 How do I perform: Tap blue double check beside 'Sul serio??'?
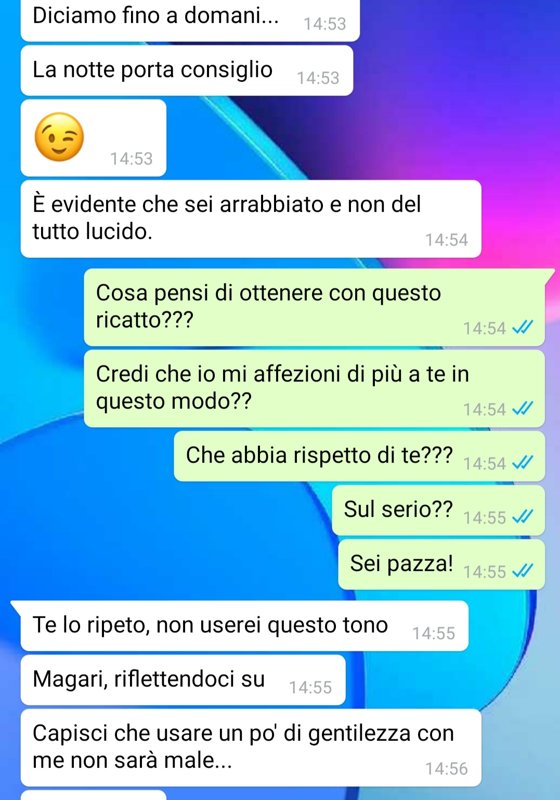click(523, 517)
